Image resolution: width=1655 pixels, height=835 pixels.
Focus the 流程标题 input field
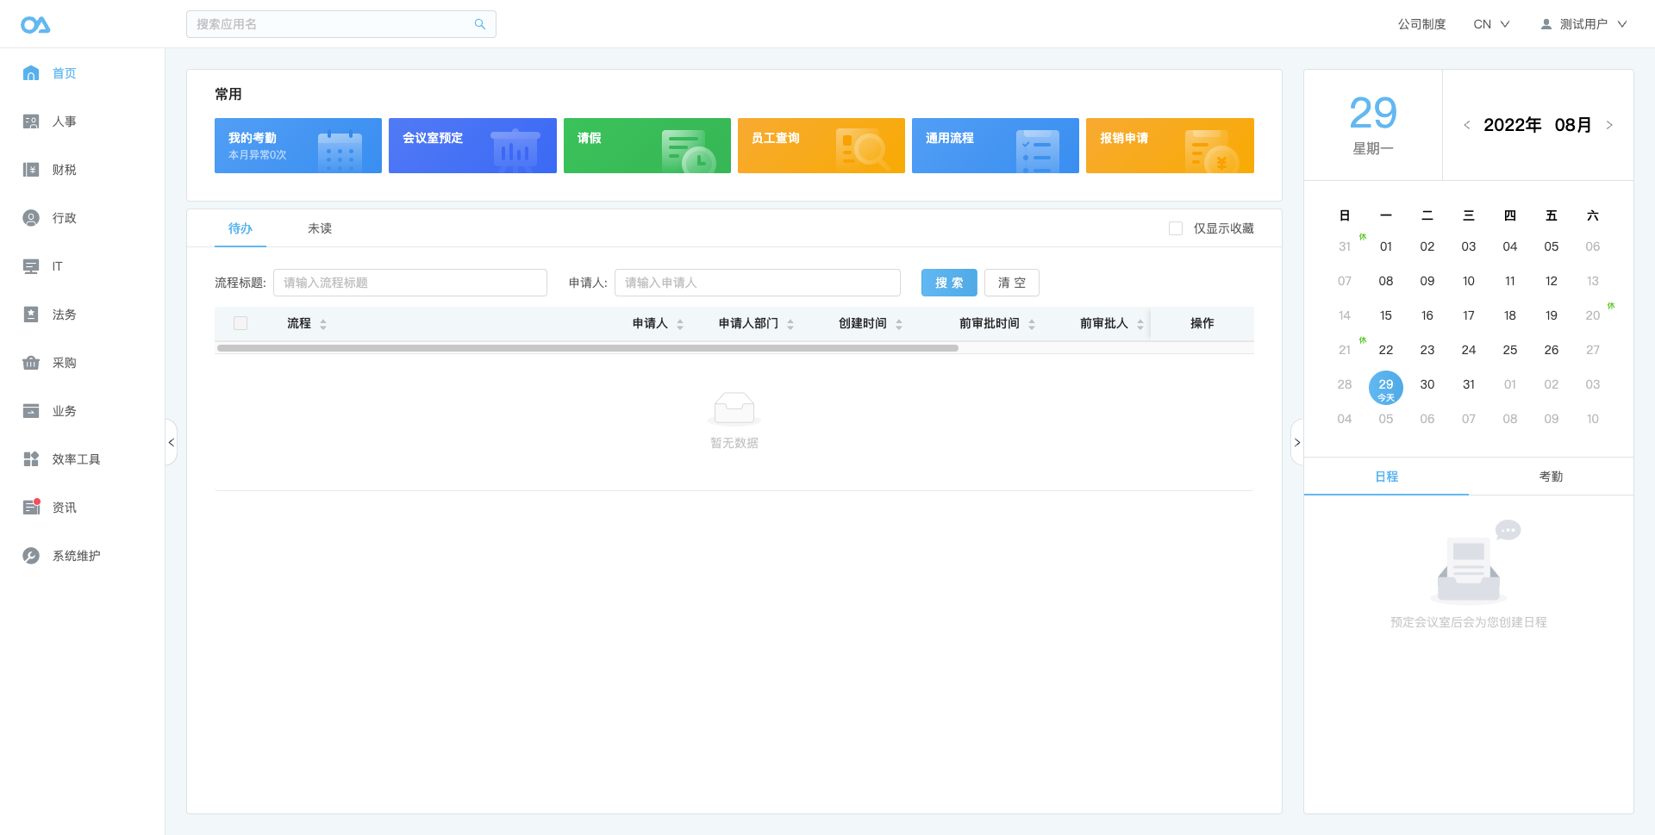click(410, 283)
